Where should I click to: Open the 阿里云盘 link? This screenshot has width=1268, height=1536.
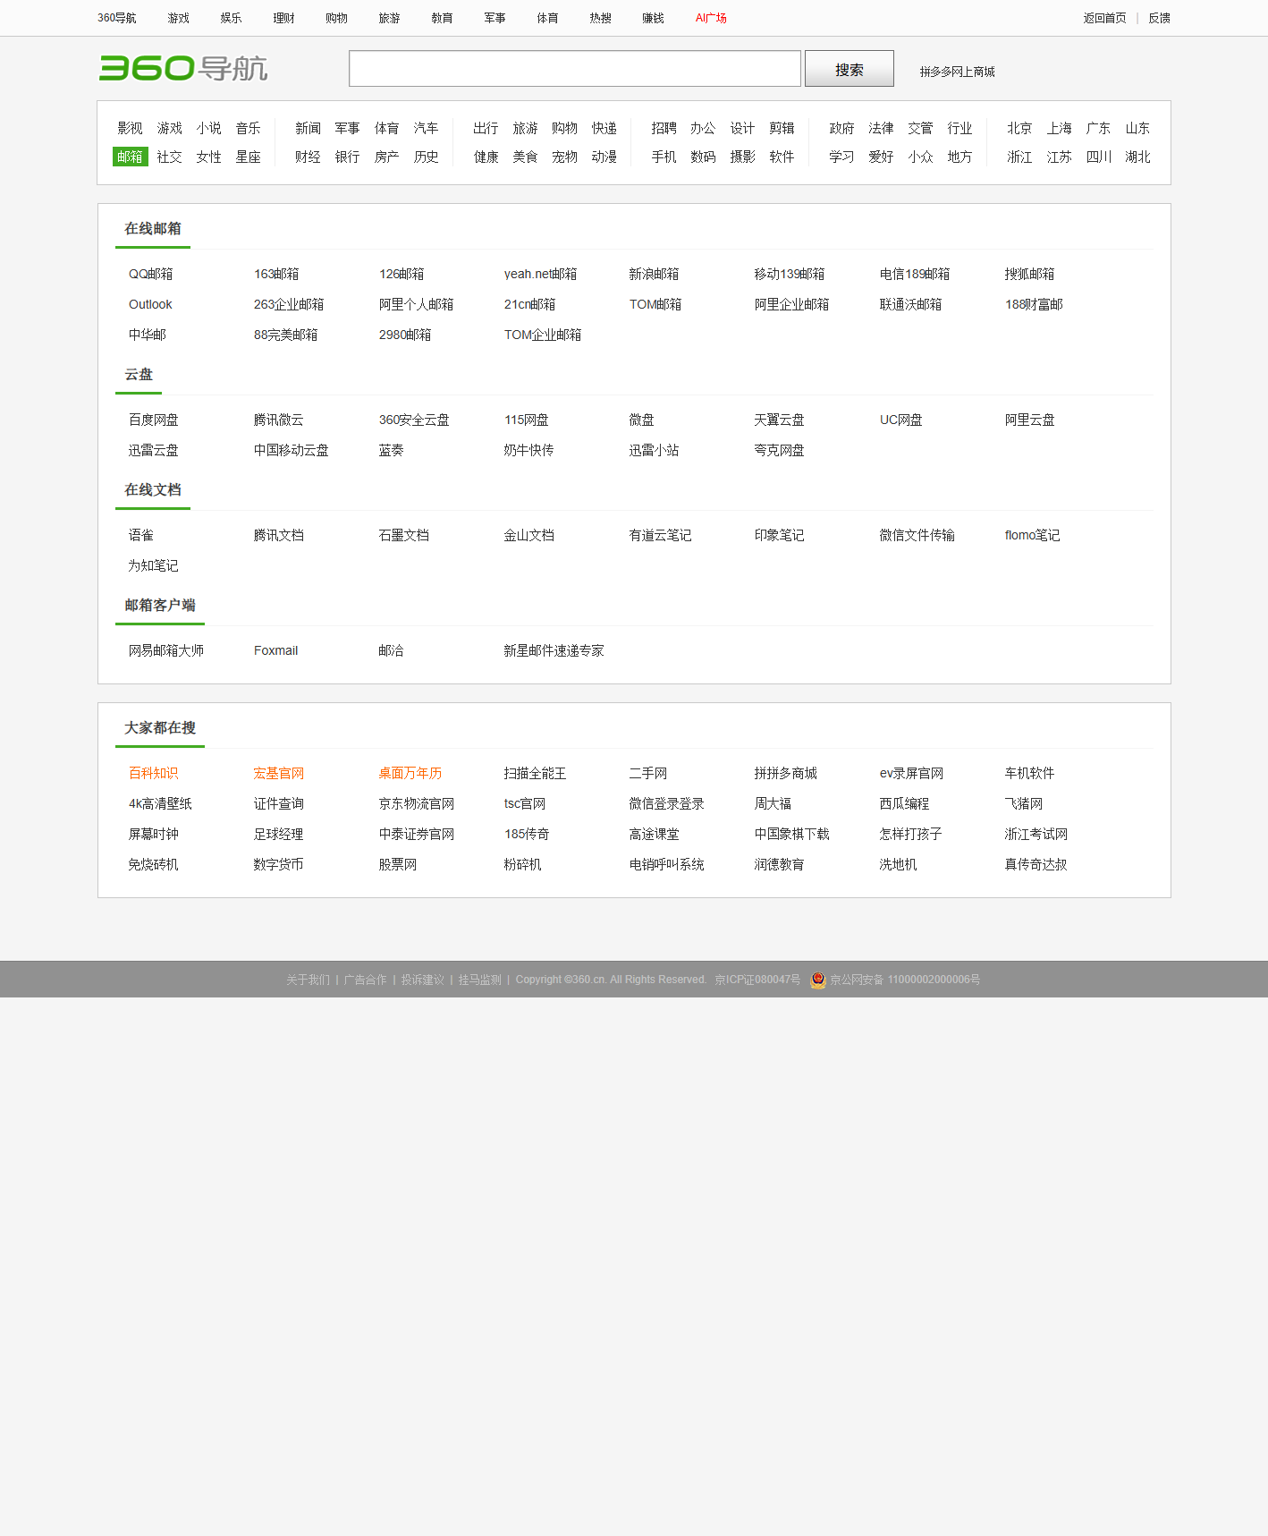click(x=1029, y=420)
